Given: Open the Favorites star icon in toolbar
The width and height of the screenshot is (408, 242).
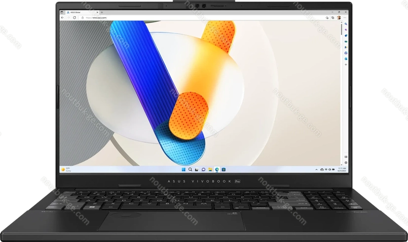Looking at the screenshot, I should [328, 17].
